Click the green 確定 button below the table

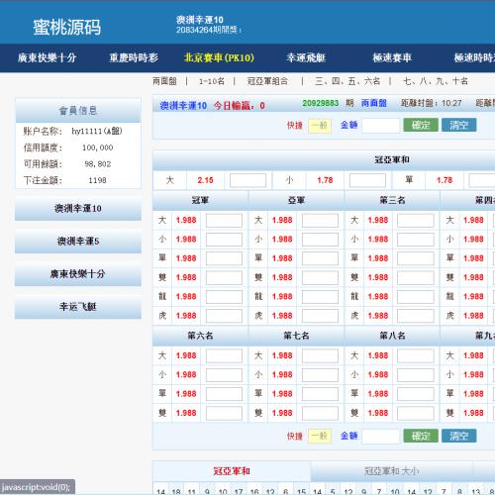click(x=421, y=436)
